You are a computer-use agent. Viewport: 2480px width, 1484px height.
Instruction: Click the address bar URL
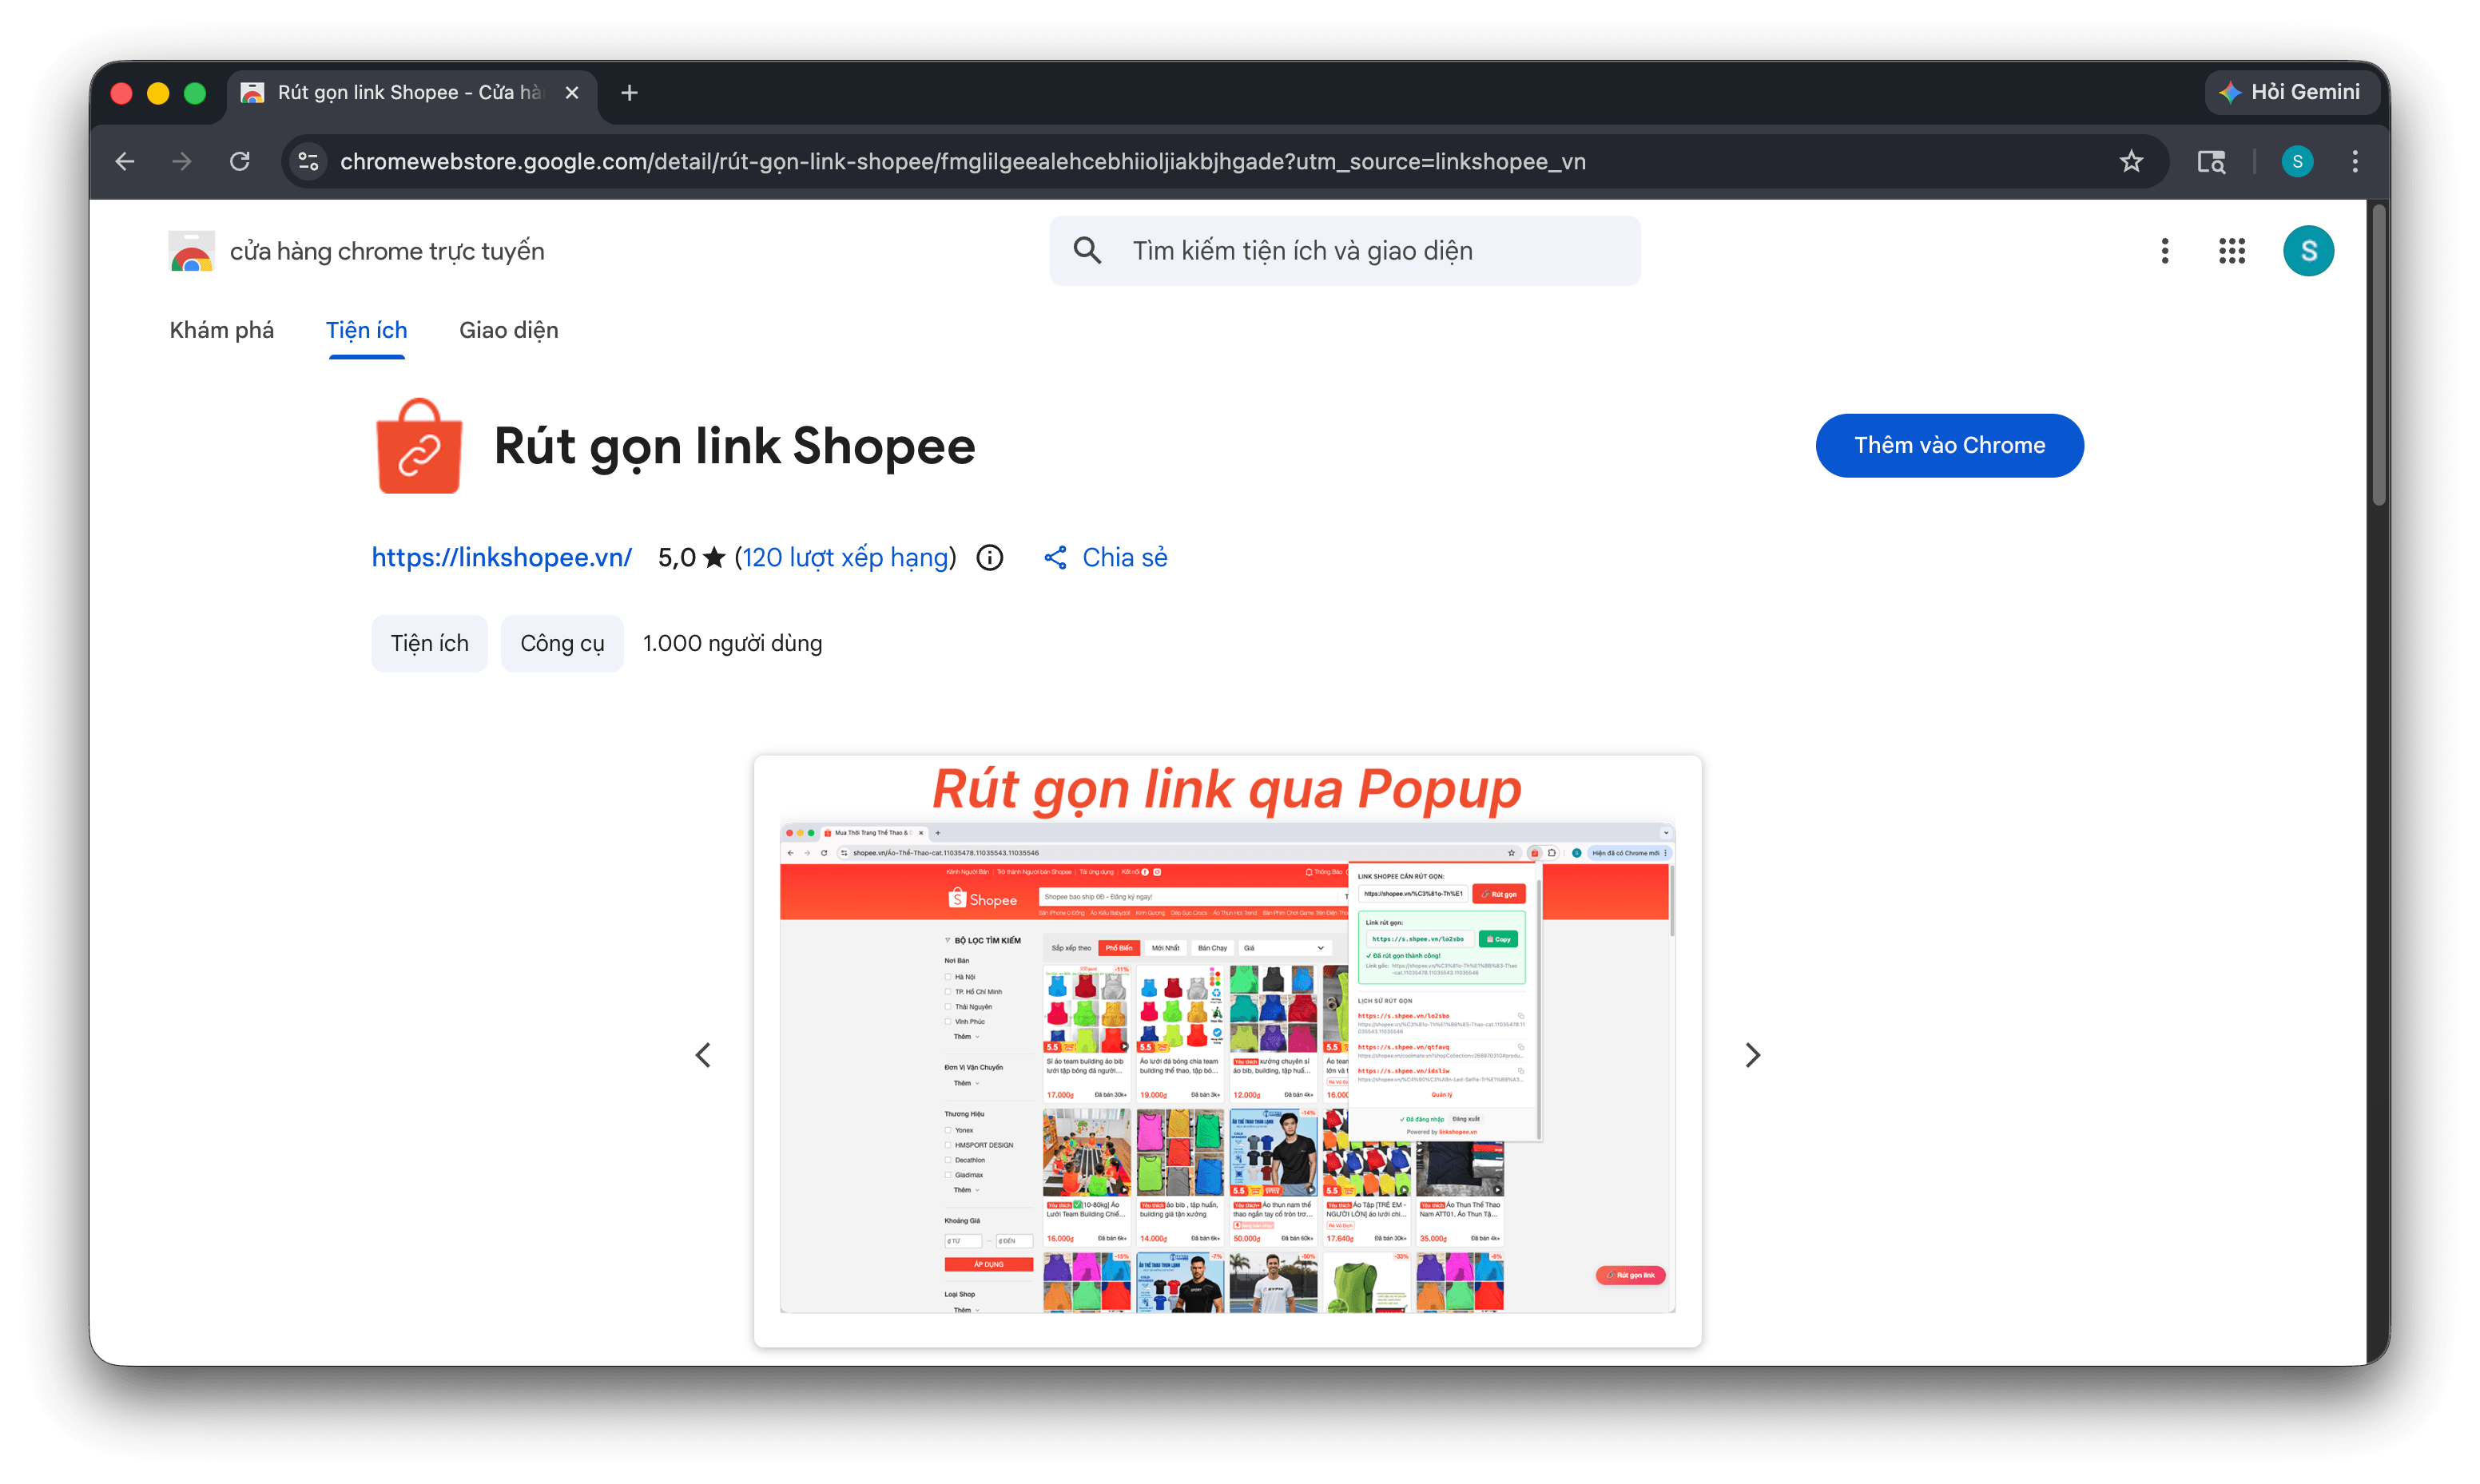962,161
